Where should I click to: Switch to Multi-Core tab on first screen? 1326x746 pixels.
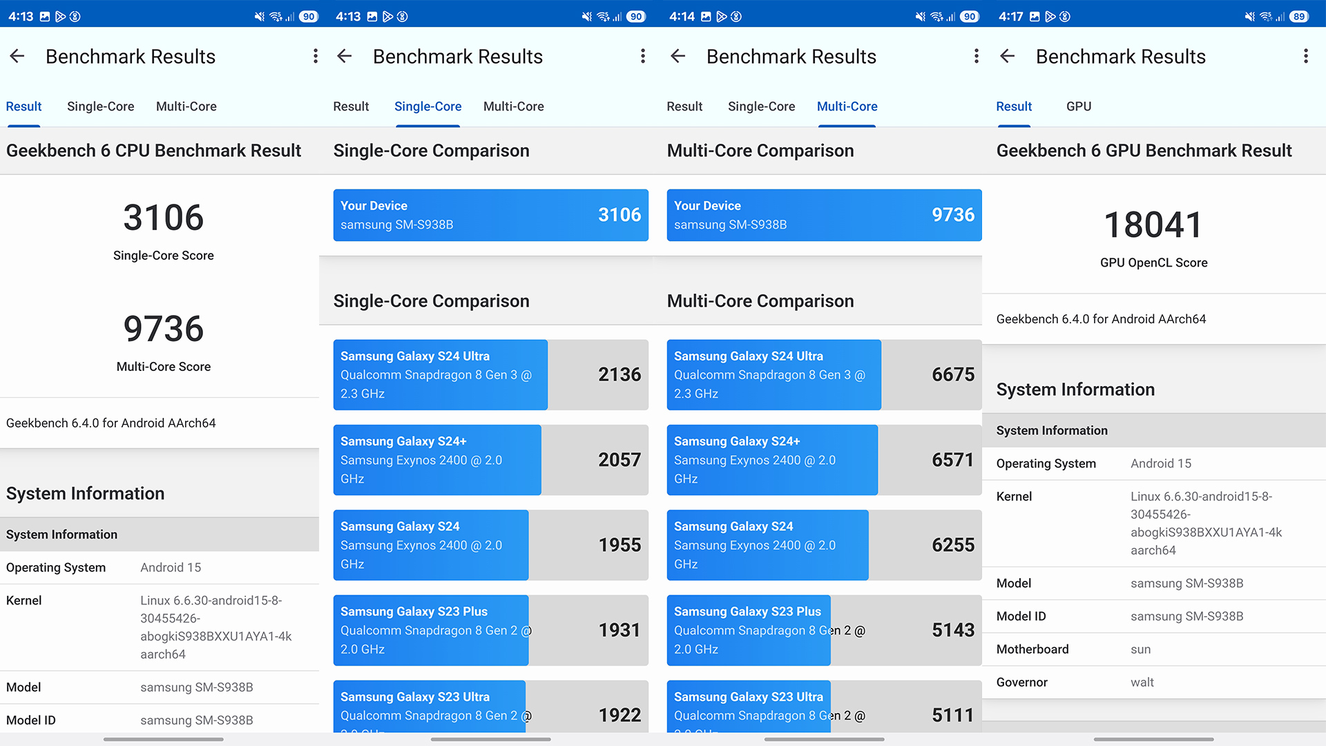(186, 106)
